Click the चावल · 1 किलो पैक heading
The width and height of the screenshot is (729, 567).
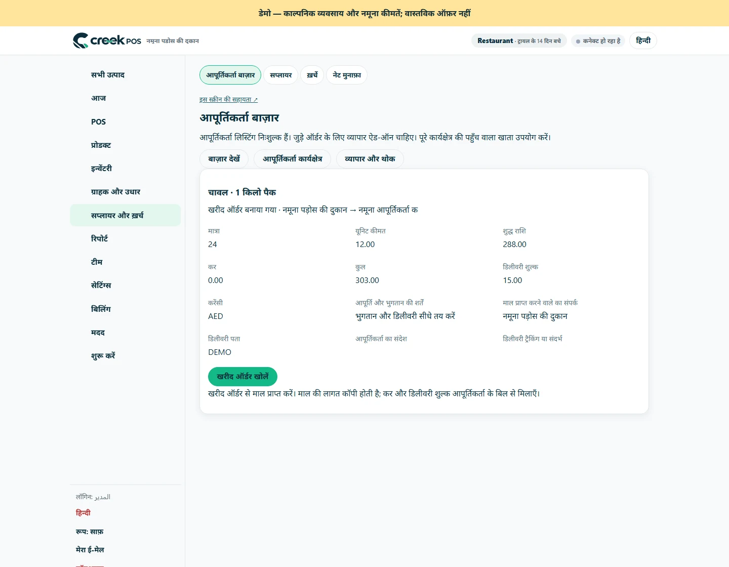click(242, 192)
